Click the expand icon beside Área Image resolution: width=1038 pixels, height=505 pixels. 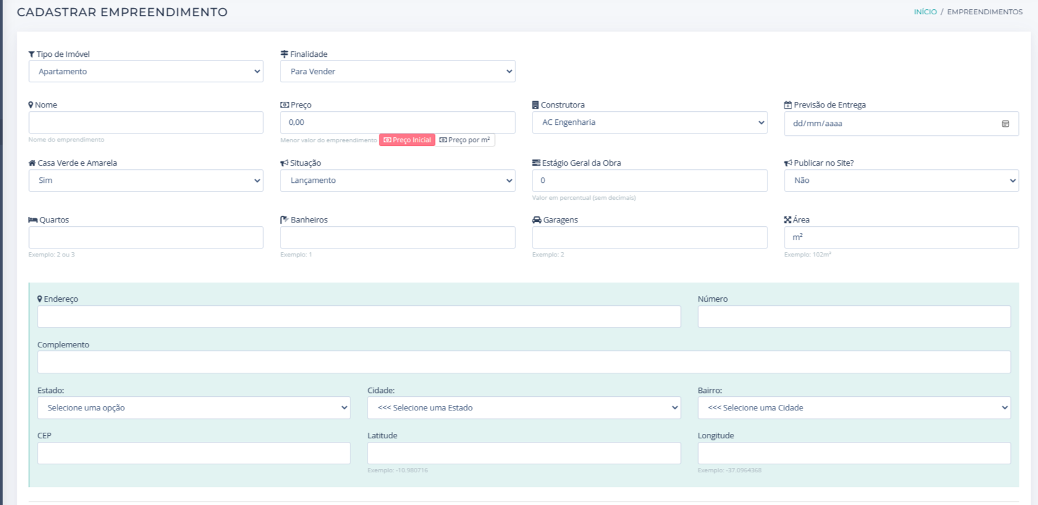[788, 220]
